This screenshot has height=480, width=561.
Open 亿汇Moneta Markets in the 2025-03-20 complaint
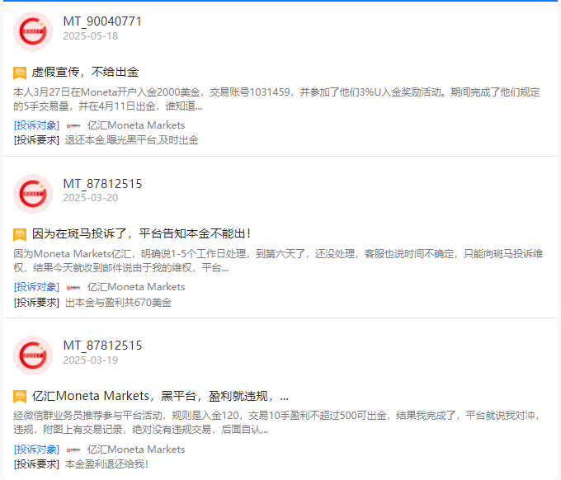pos(136,287)
